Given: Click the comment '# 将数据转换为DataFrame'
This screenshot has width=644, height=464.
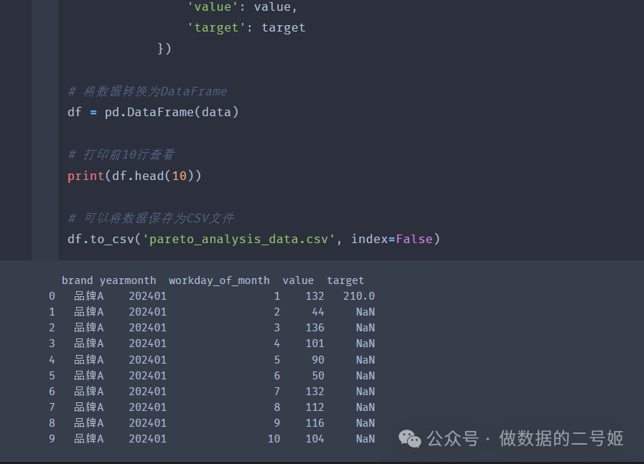Looking at the screenshot, I should click(x=147, y=91).
